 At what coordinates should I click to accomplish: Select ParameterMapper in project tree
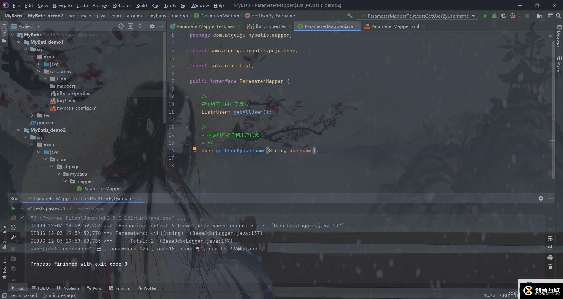[x=103, y=188]
